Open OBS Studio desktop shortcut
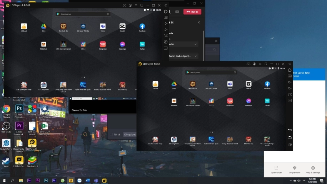Screen dimensions: 327x184 (x=6, y=126)
